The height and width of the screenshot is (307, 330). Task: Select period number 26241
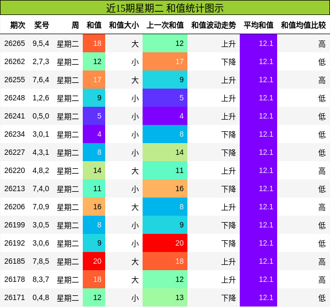pyautogui.click(x=14, y=116)
